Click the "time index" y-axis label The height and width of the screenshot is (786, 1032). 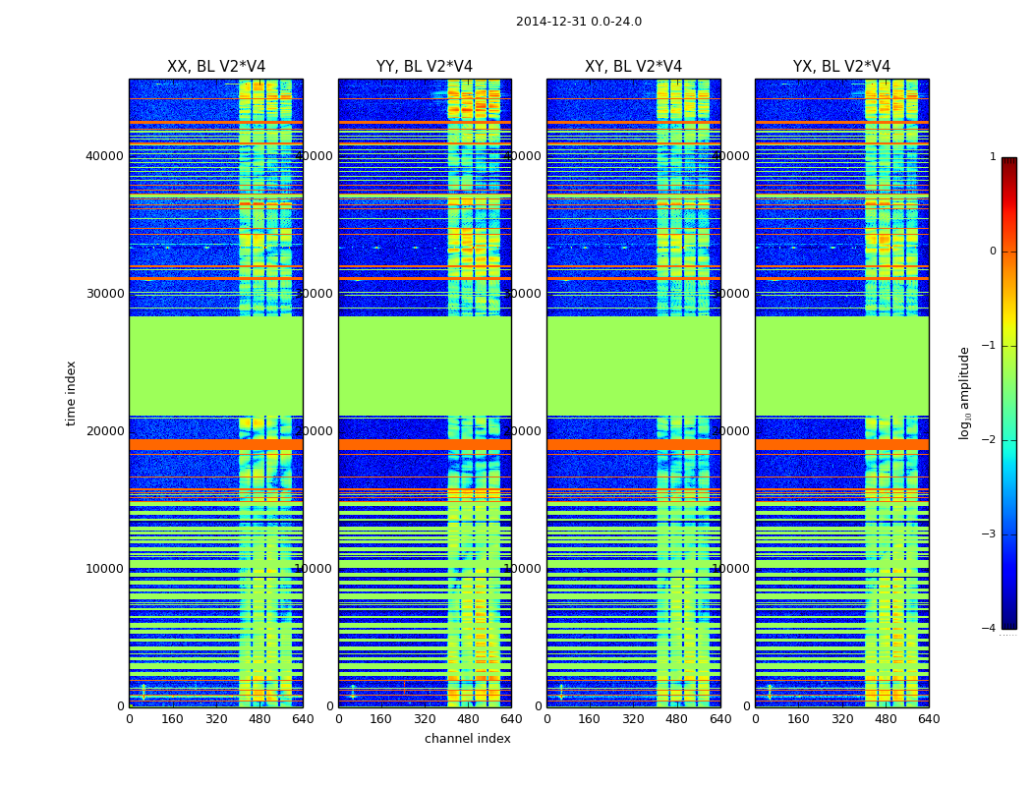point(71,392)
